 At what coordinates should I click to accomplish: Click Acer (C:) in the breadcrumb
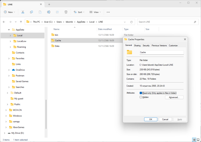(48, 22)
